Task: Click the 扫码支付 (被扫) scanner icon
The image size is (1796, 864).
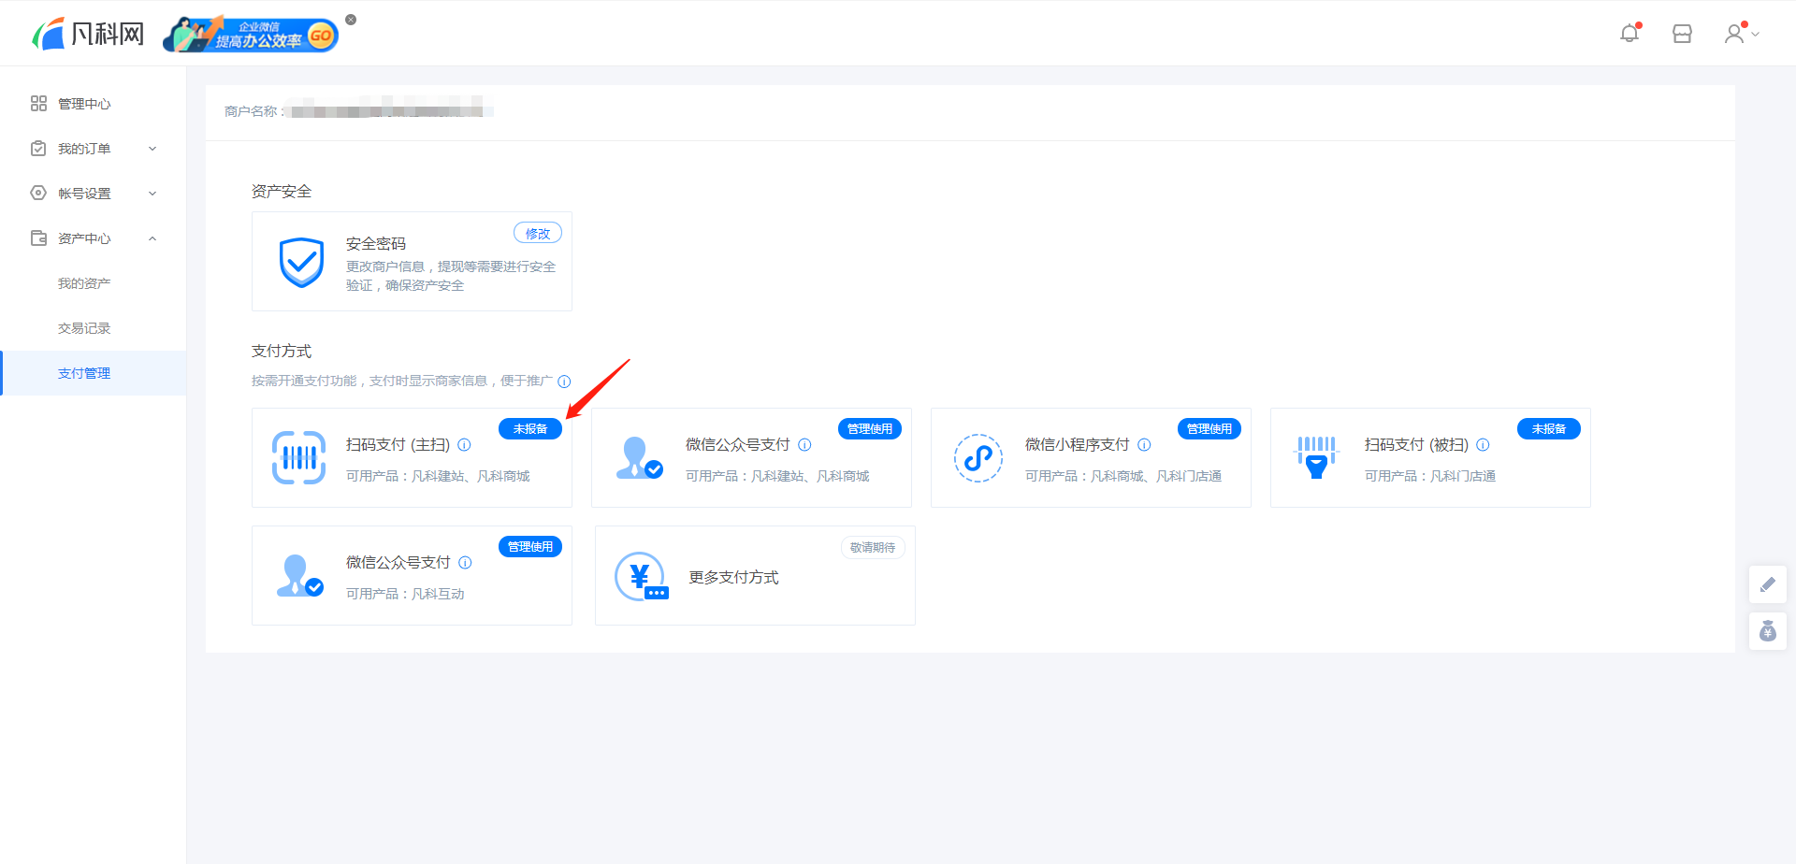Action: tap(1316, 457)
